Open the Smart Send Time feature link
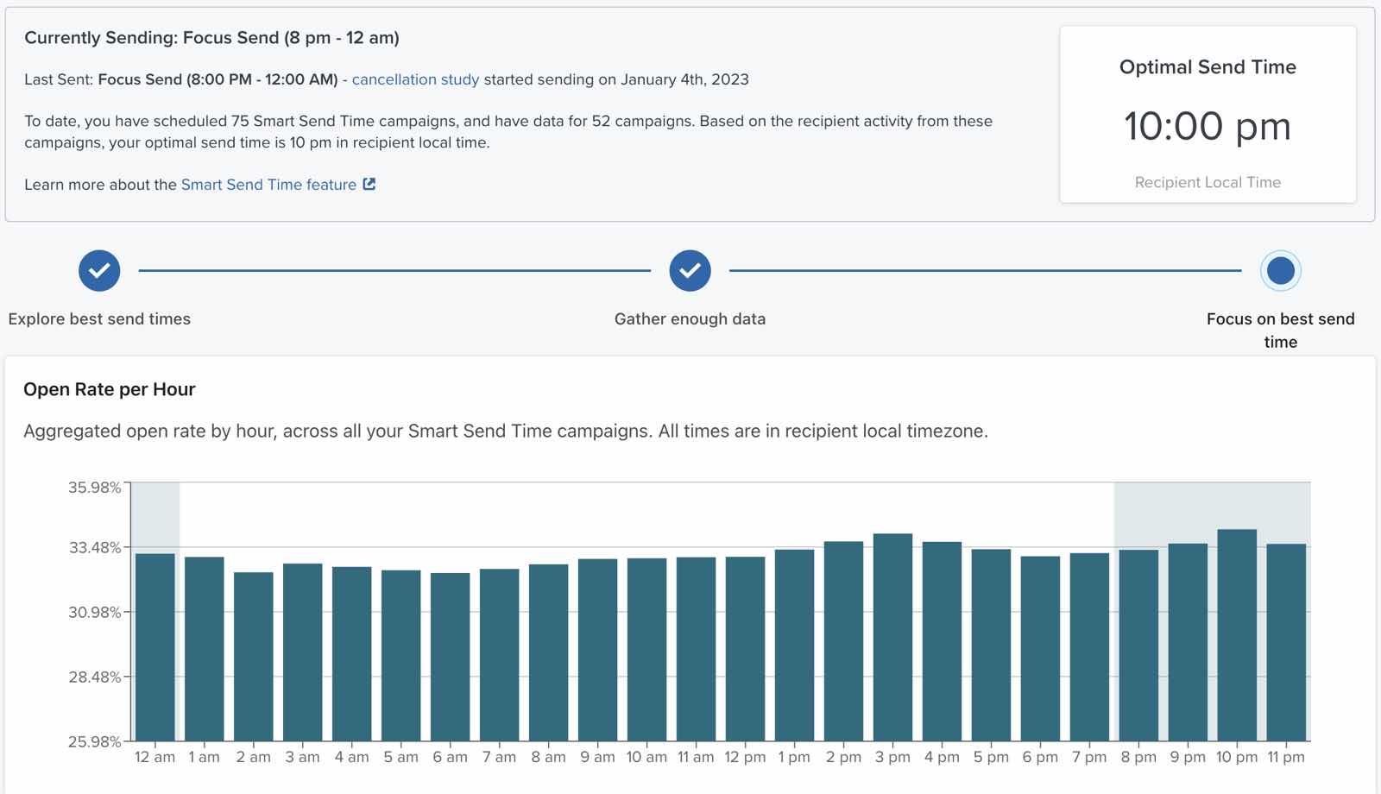The height and width of the screenshot is (794, 1381). pos(268,185)
